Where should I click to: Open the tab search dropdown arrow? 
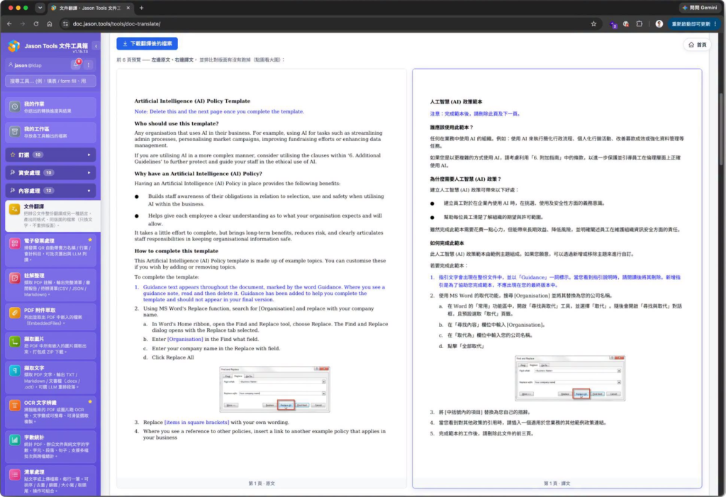40,8
